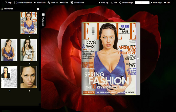Click the Enable FullScreen button

tap(23, 3)
